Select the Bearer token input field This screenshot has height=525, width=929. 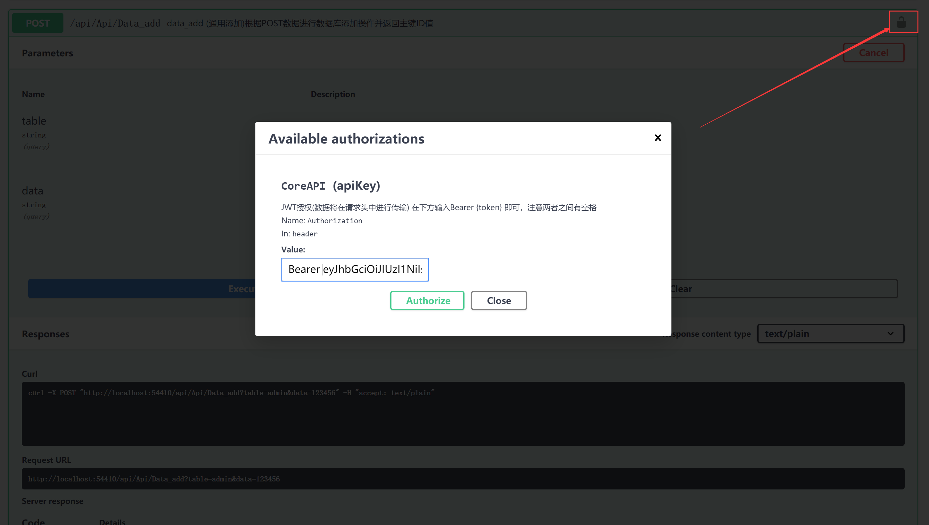click(x=355, y=269)
